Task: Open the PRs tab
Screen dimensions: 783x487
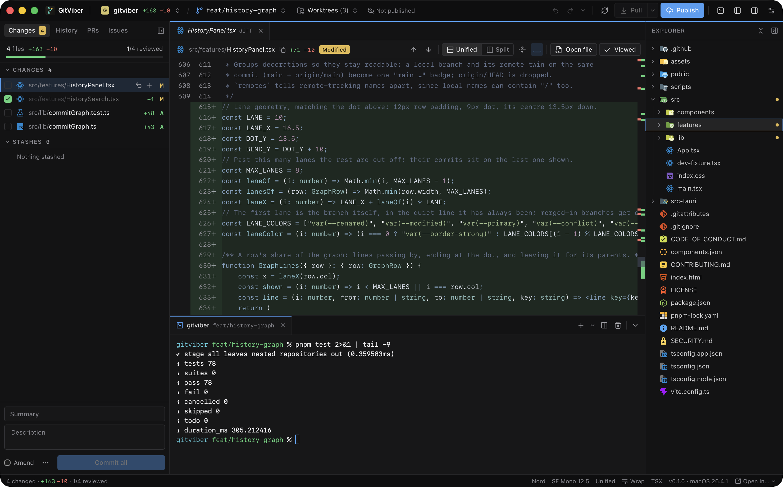Action: point(93,31)
